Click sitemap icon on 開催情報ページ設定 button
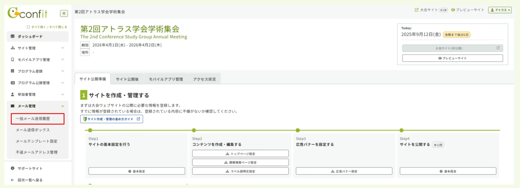This screenshot has width=520, height=188. pos(226,163)
